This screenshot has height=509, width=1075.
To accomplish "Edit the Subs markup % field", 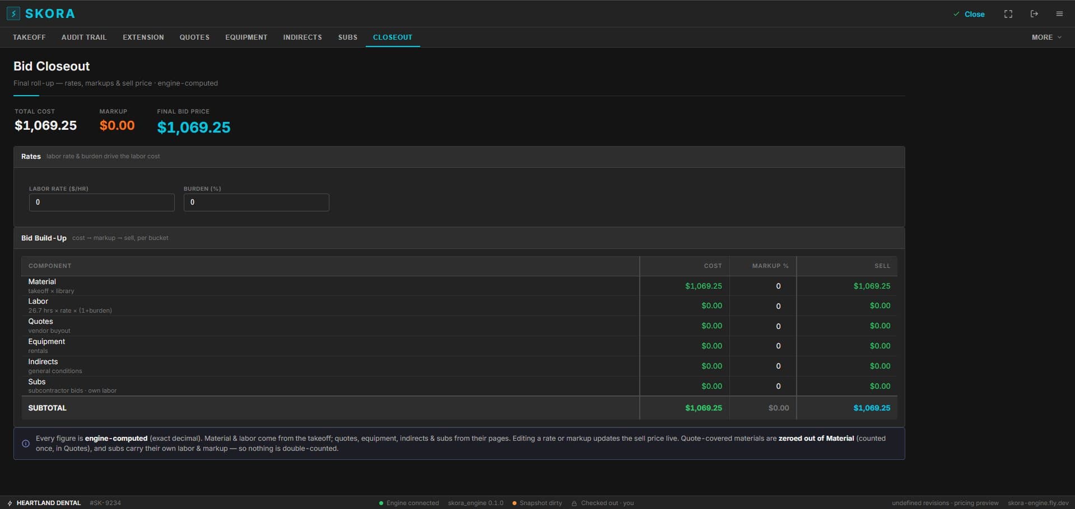I will tap(763, 387).
